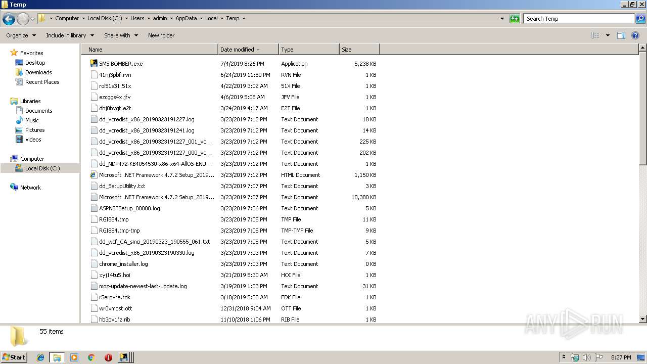This screenshot has height=364, width=647.
Task: Open the Videos library
Action: coord(33,140)
